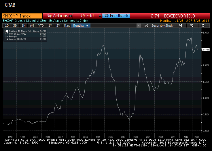The height and width of the screenshot is (151, 212).
Task: Select the YTD time range tab
Action: (x=41, y=26)
